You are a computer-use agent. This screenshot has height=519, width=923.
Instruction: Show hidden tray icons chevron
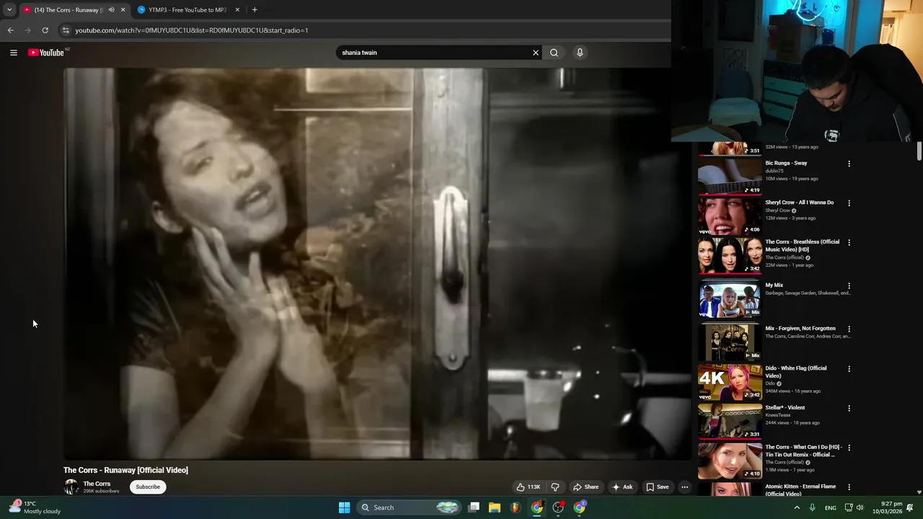pyautogui.click(x=797, y=507)
